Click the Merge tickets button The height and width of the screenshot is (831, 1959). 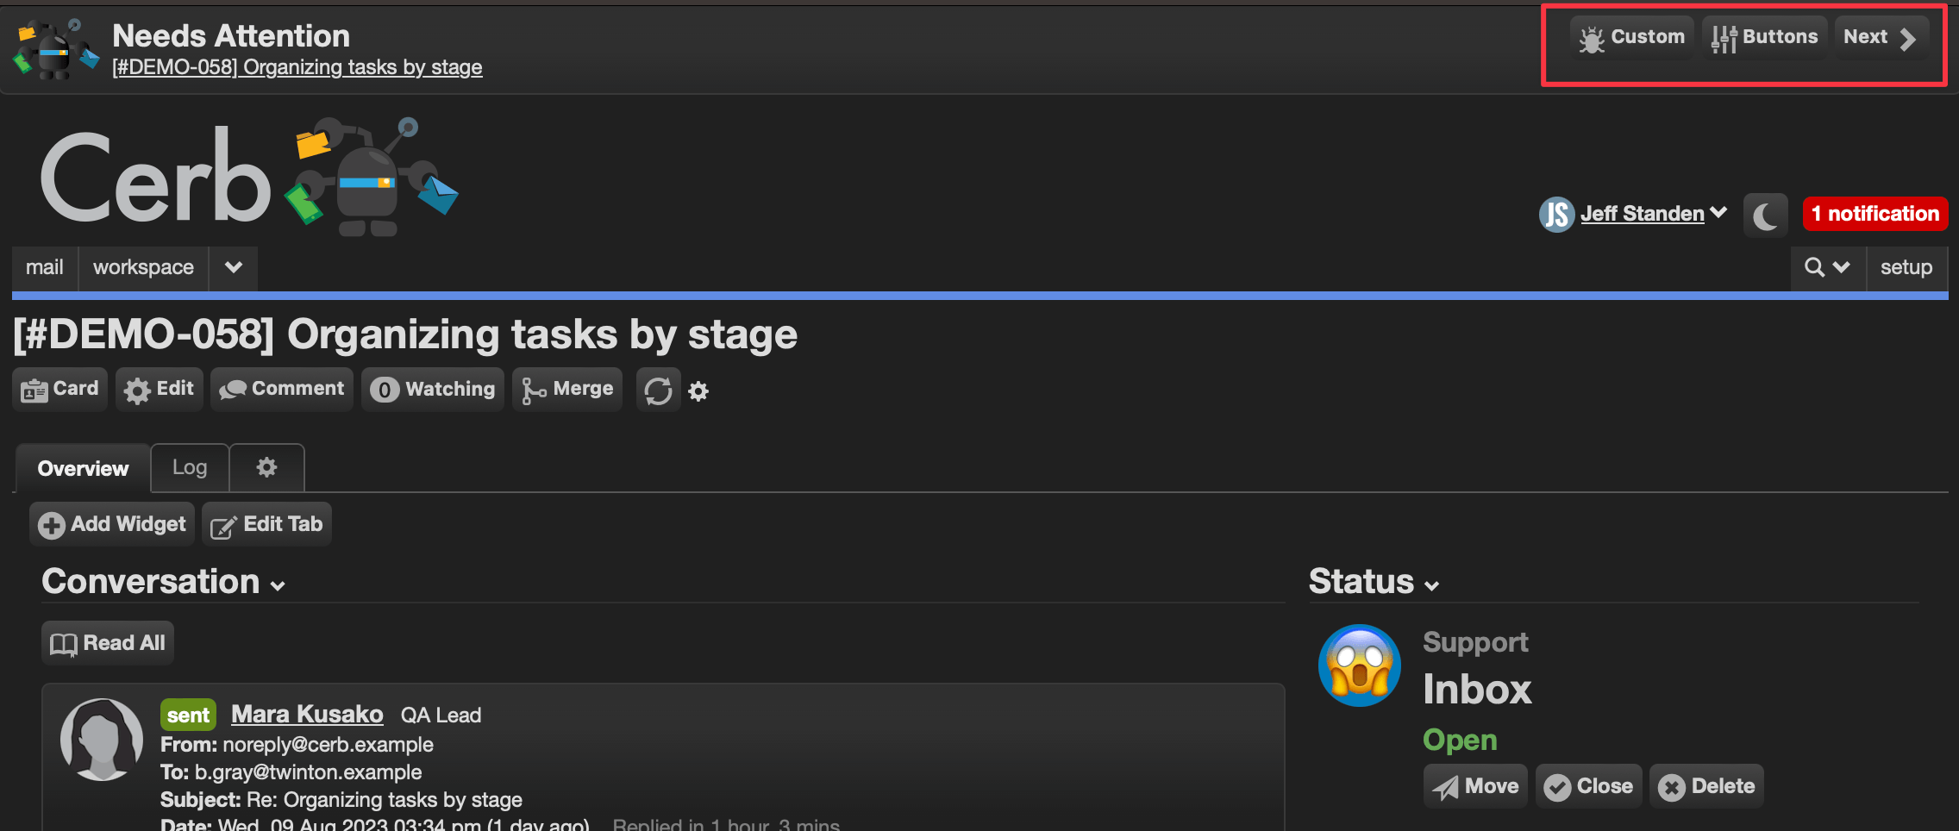tap(567, 390)
